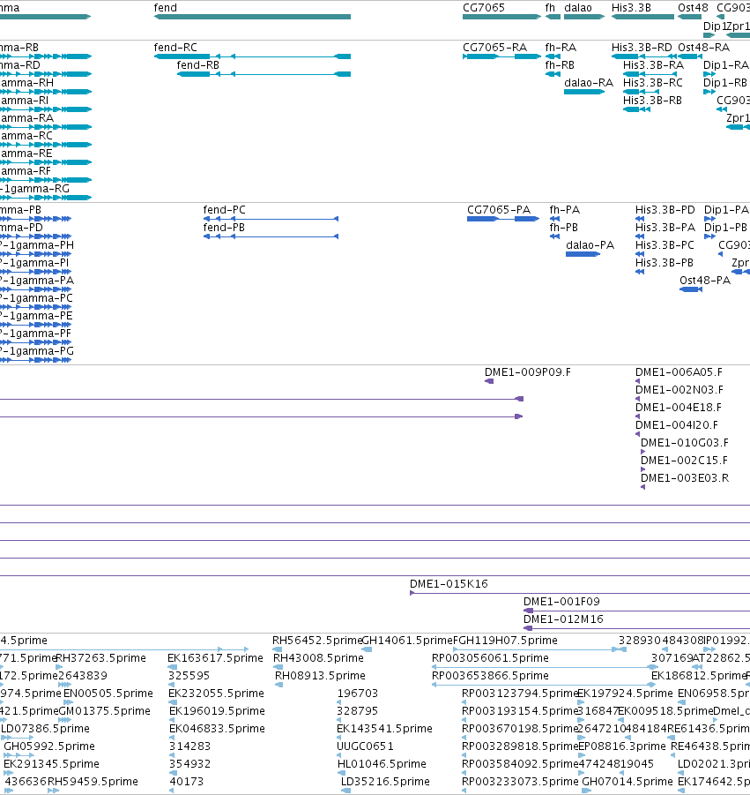Screen dimensions: 750x795
Task: Select LD35216.5prime EST
Action: (x=345, y=791)
